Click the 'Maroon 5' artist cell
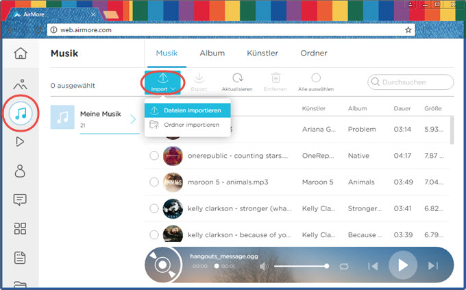 point(318,182)
